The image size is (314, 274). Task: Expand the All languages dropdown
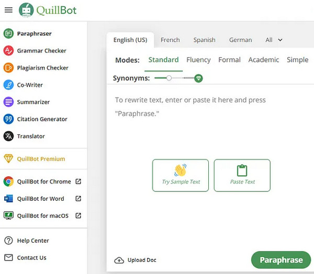pos(274,40)
